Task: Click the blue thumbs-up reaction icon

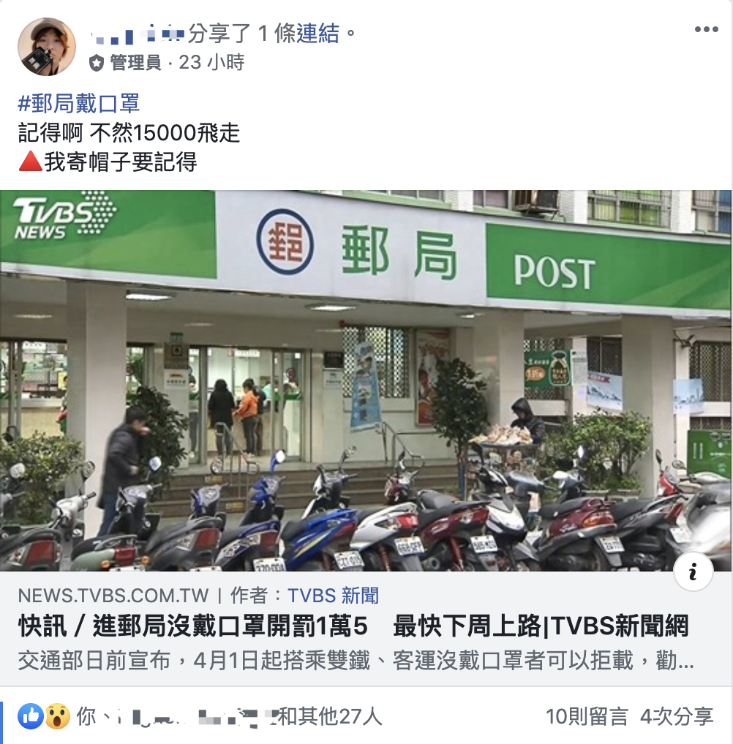Action: click(31, 716)
